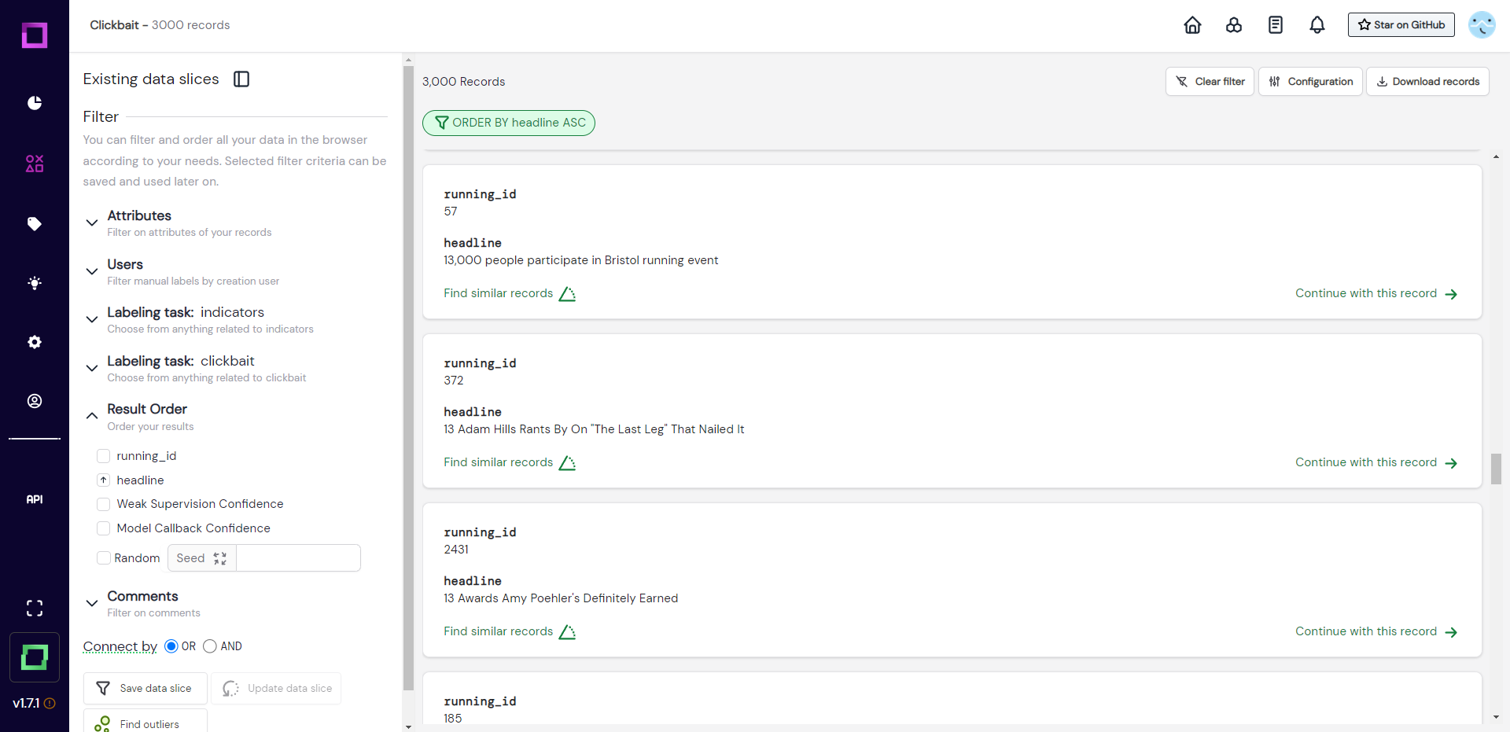Click the Connect by label
The height and width of the screenshot is (732, 1510).
pos(120,646)
